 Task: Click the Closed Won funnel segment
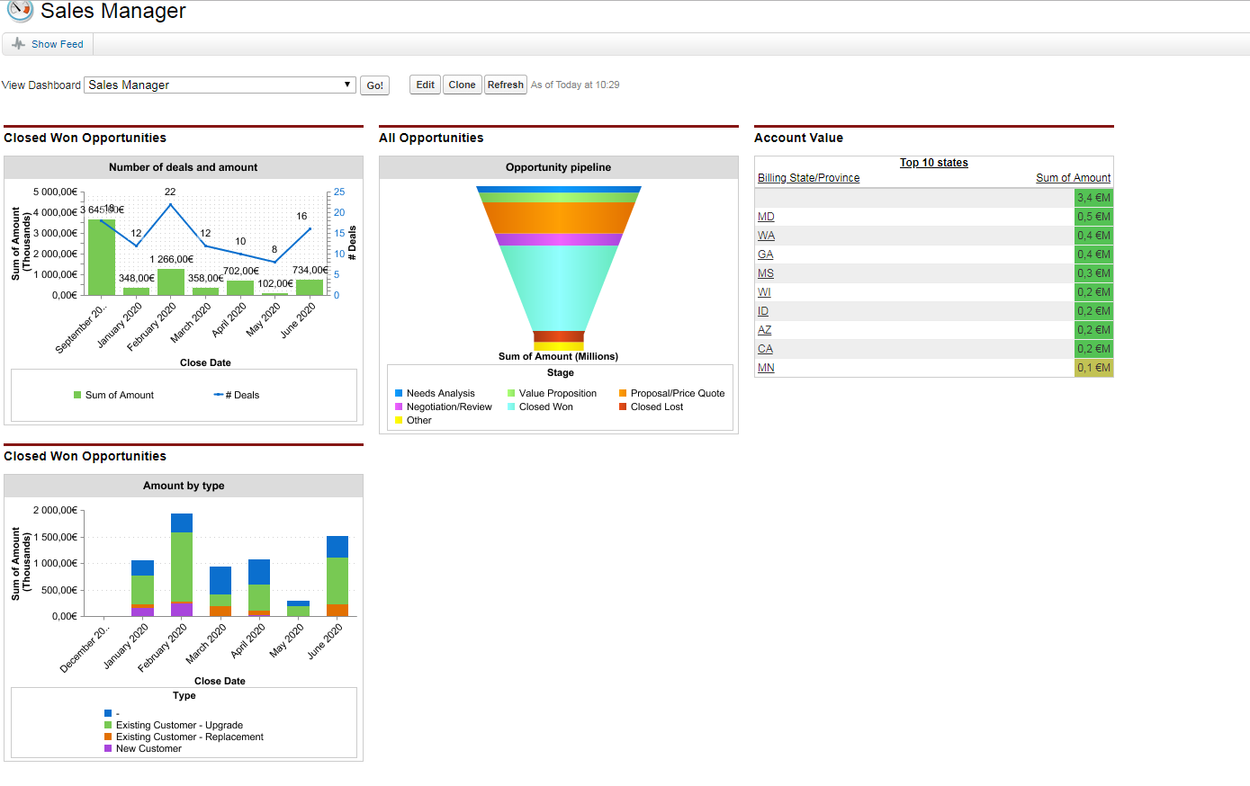point(559,288)
